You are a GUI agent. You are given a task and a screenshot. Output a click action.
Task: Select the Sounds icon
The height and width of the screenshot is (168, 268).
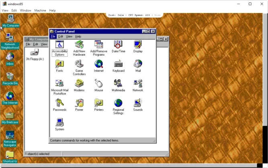pos(138,103)
